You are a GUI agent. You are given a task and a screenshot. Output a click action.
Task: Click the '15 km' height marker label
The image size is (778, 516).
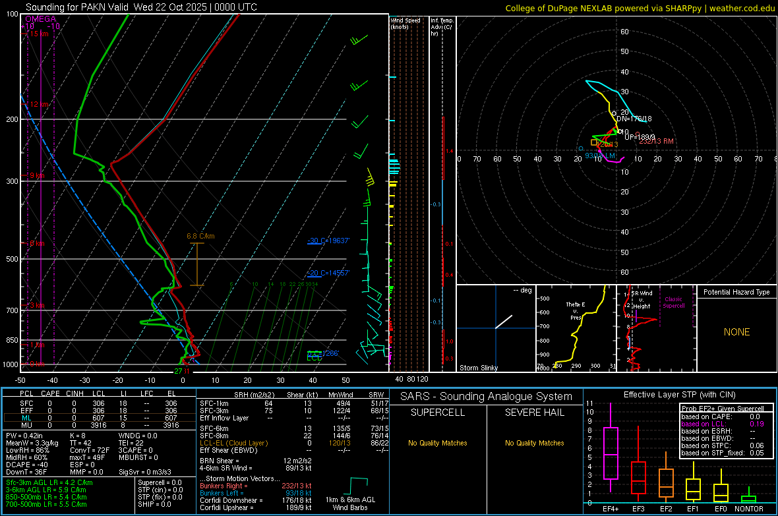pyautogui.click(x=40, y=34)
